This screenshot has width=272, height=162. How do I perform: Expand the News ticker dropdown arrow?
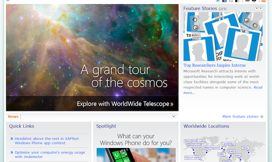[173, 117]
